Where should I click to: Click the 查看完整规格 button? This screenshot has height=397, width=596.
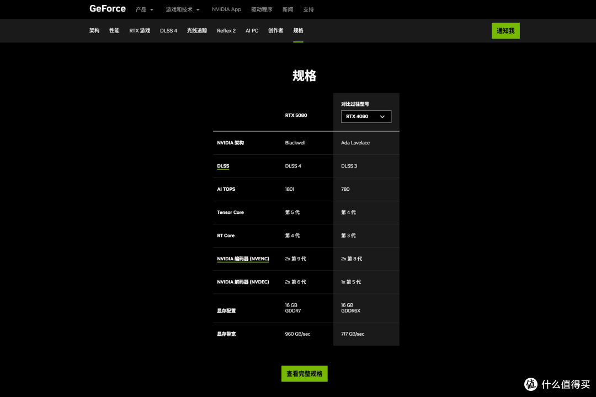[304, 373]
